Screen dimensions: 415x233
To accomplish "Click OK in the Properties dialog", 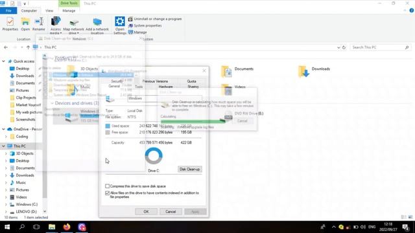I will (x=146, y=212).
